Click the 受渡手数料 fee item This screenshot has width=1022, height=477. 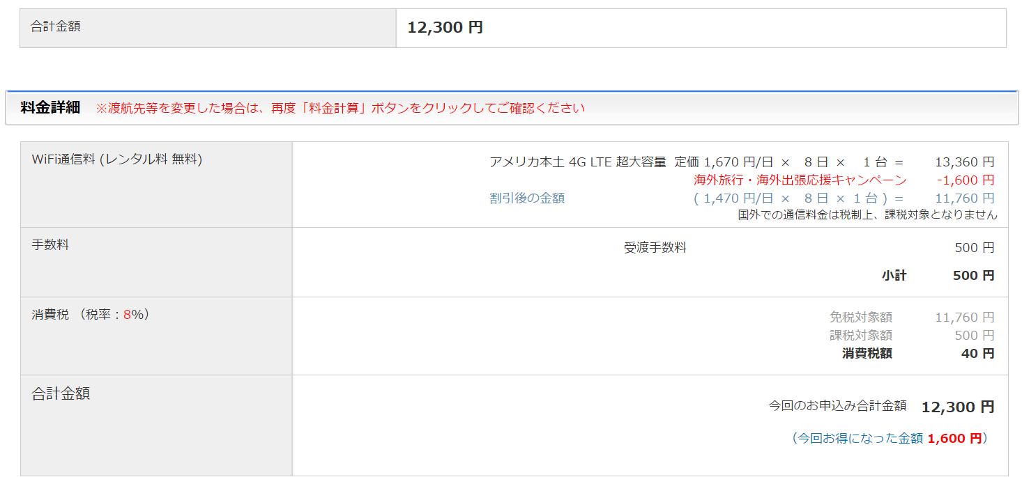coord(655,248)
